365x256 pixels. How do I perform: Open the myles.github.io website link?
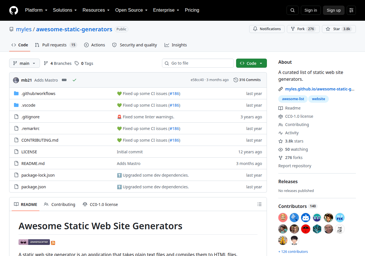320,89
